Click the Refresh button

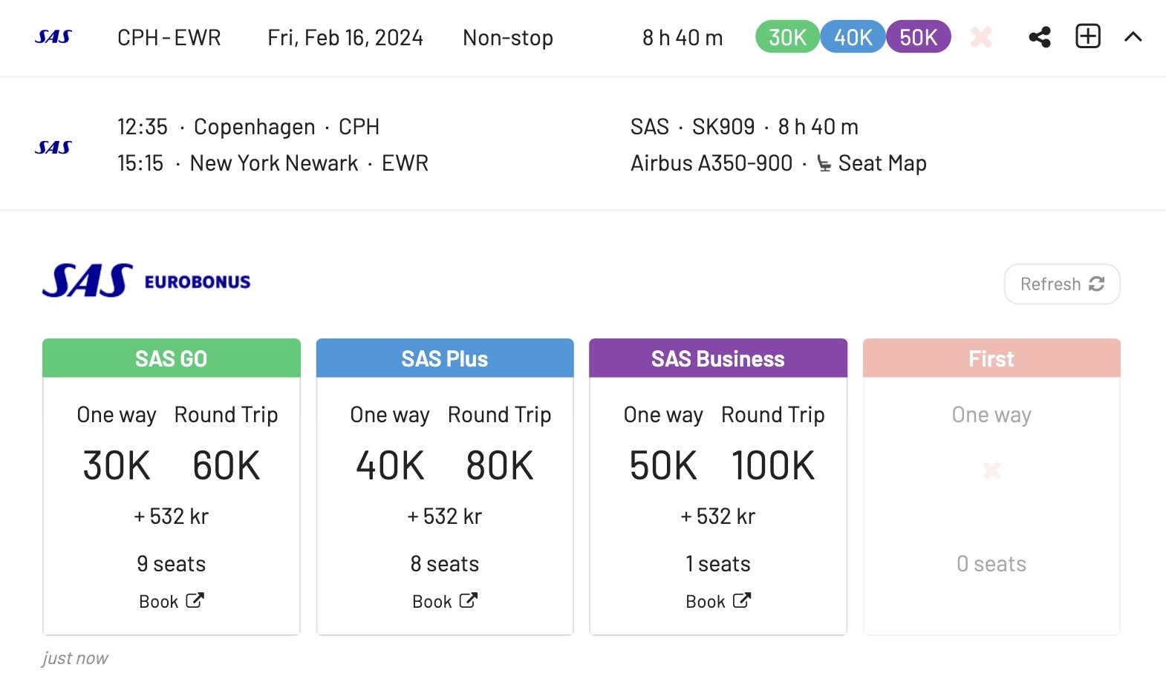[x=1062, y=284]
